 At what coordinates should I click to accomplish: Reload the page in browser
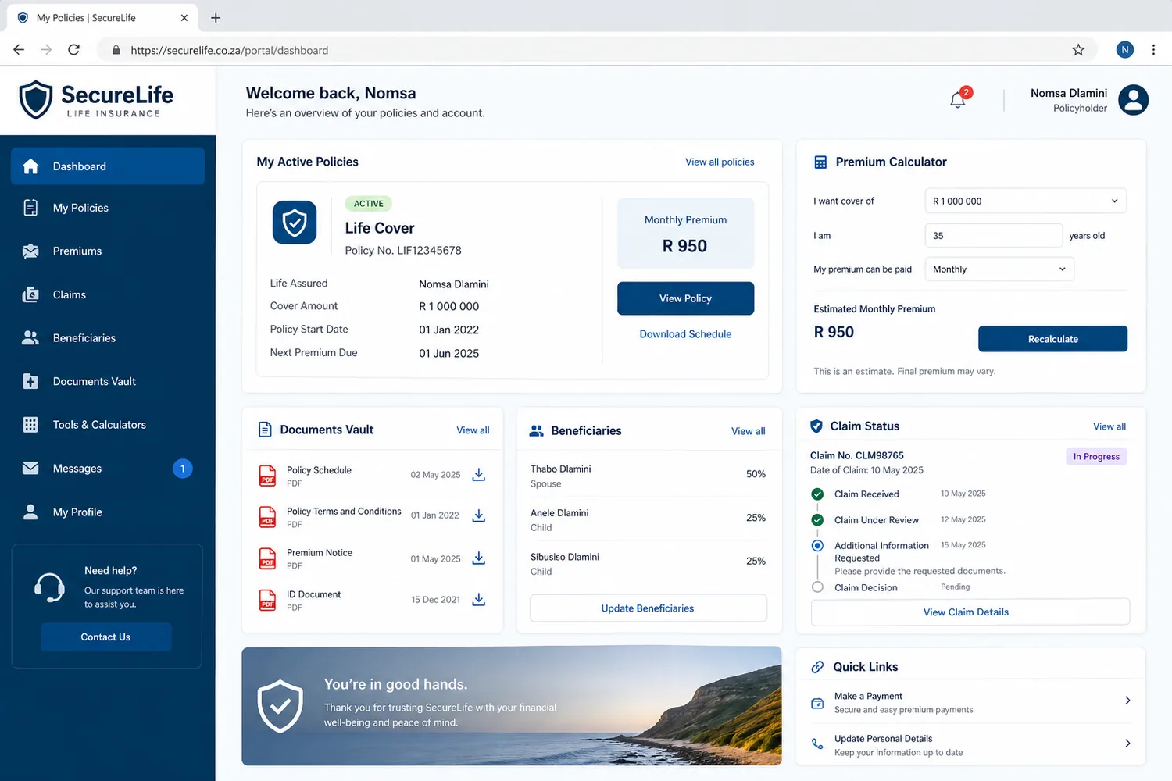coord(73,50)
